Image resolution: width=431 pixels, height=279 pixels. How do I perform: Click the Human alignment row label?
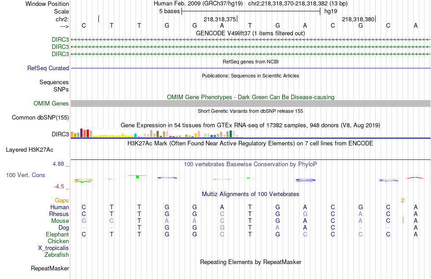(59, 207)
